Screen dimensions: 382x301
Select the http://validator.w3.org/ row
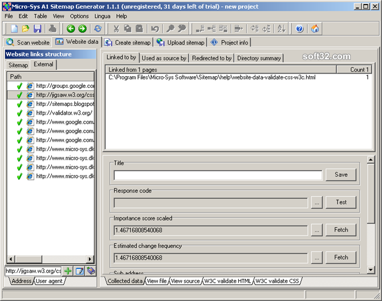click(x=51, y=113)
